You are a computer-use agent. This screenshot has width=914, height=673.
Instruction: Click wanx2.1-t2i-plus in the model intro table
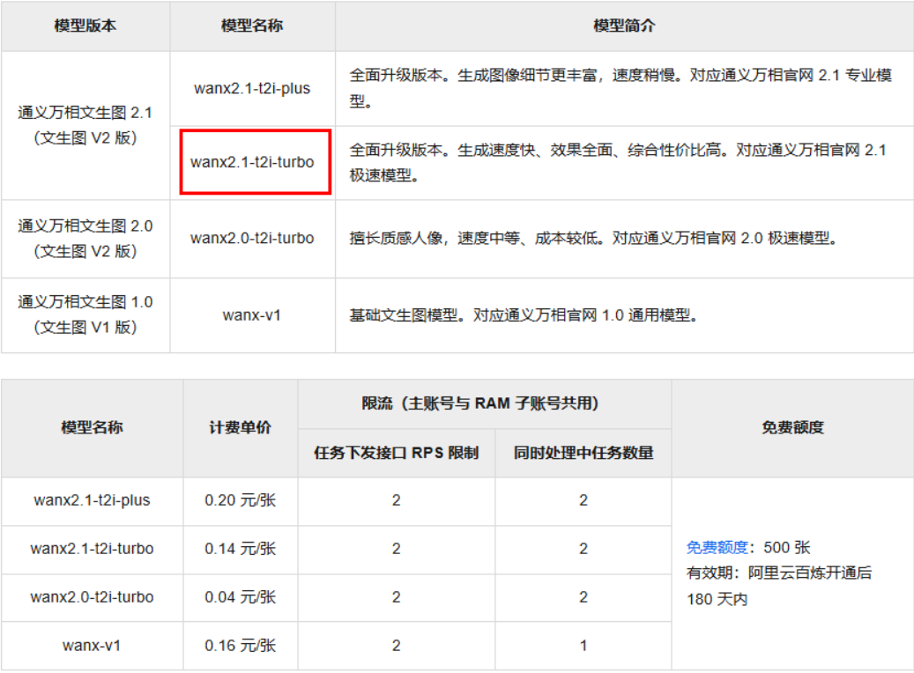[x=252, y=88]
